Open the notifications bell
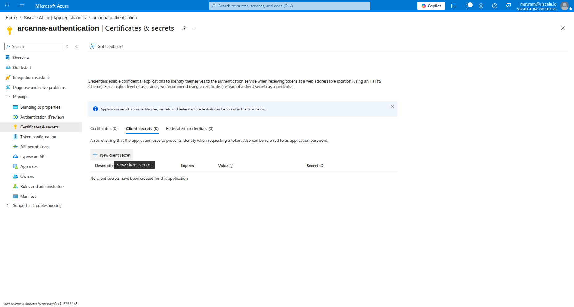Image resolution: width=574 pixels, height=307 pixels. (468, 6)
